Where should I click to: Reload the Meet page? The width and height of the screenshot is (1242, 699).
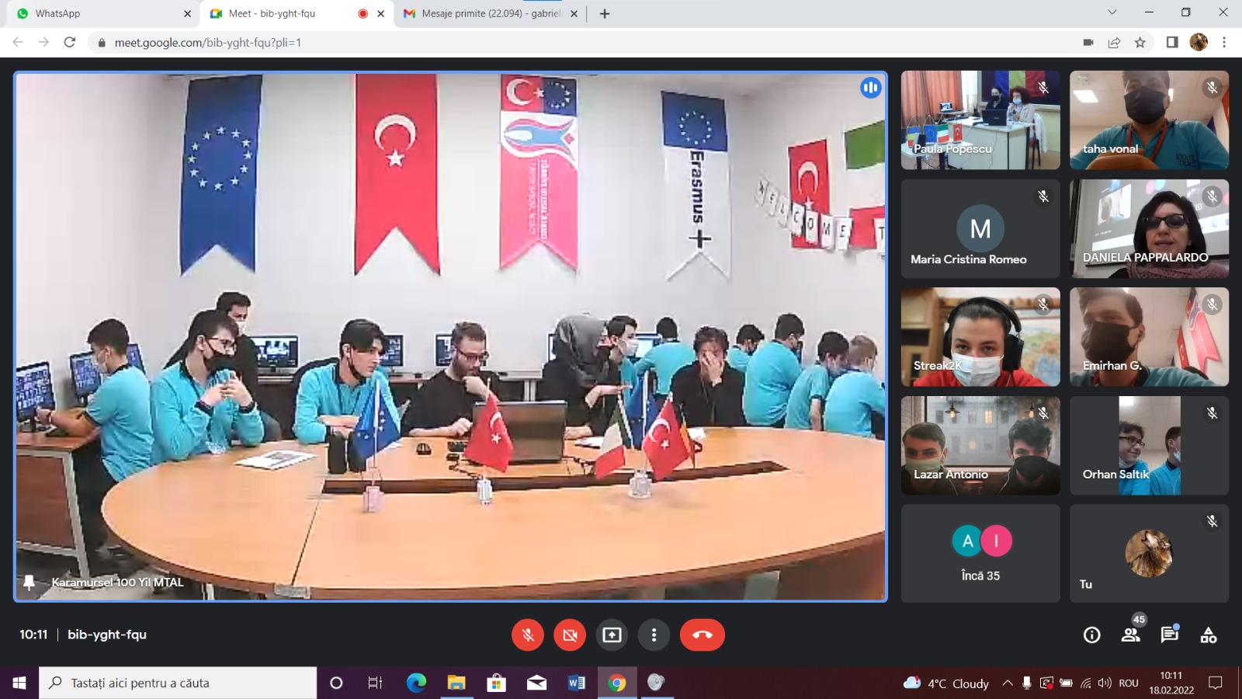[x=70, y=43]
